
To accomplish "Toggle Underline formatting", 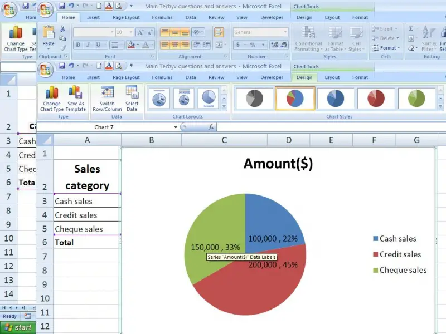I will [98, 45].
